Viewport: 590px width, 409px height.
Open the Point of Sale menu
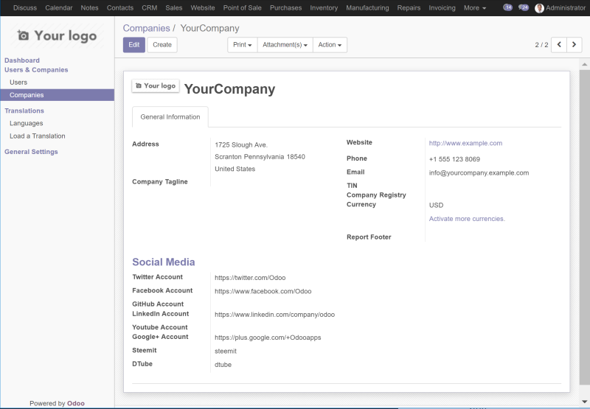click(x=243, y=8)
